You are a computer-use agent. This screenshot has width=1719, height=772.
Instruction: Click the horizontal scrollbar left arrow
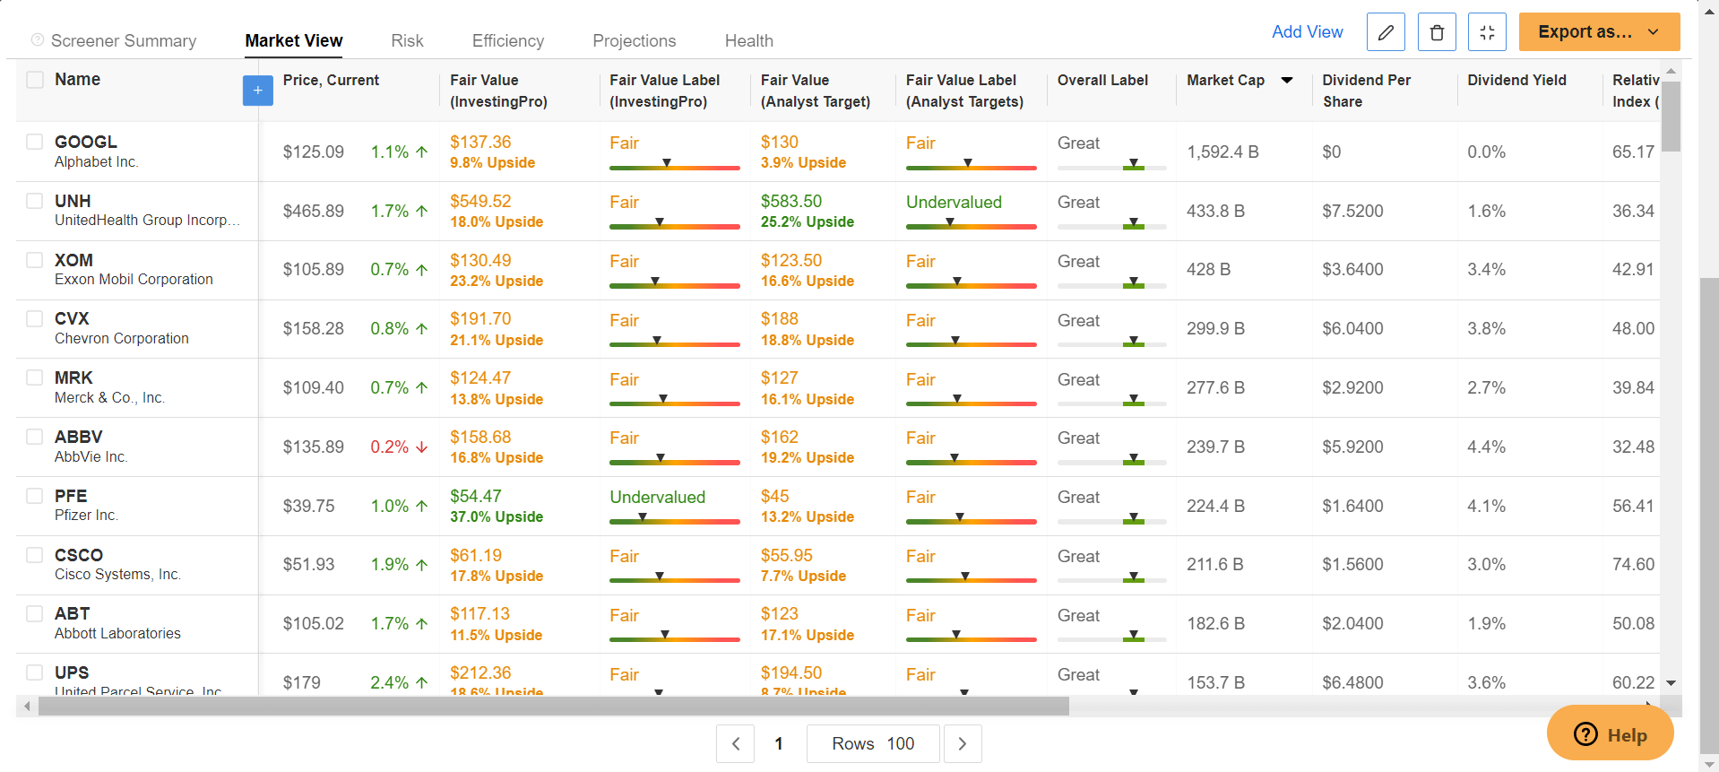(27, 707)
